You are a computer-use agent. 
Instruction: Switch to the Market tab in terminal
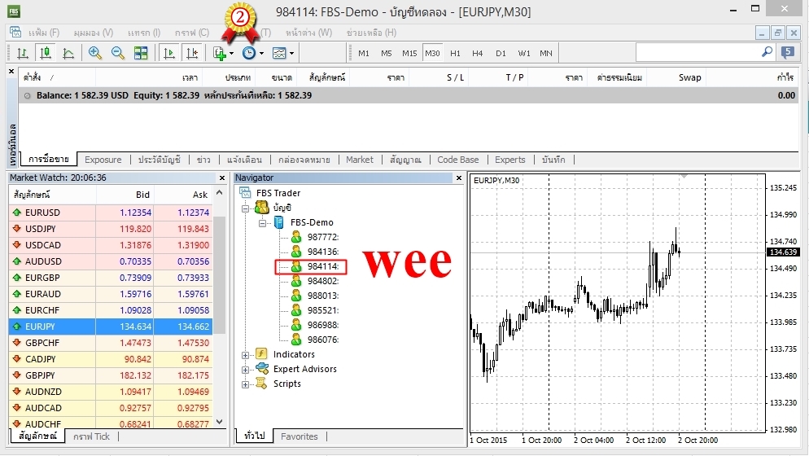pyautogui.click(x=360, y=160)
